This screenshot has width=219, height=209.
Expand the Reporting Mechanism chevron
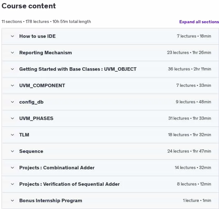click(12, 53)
